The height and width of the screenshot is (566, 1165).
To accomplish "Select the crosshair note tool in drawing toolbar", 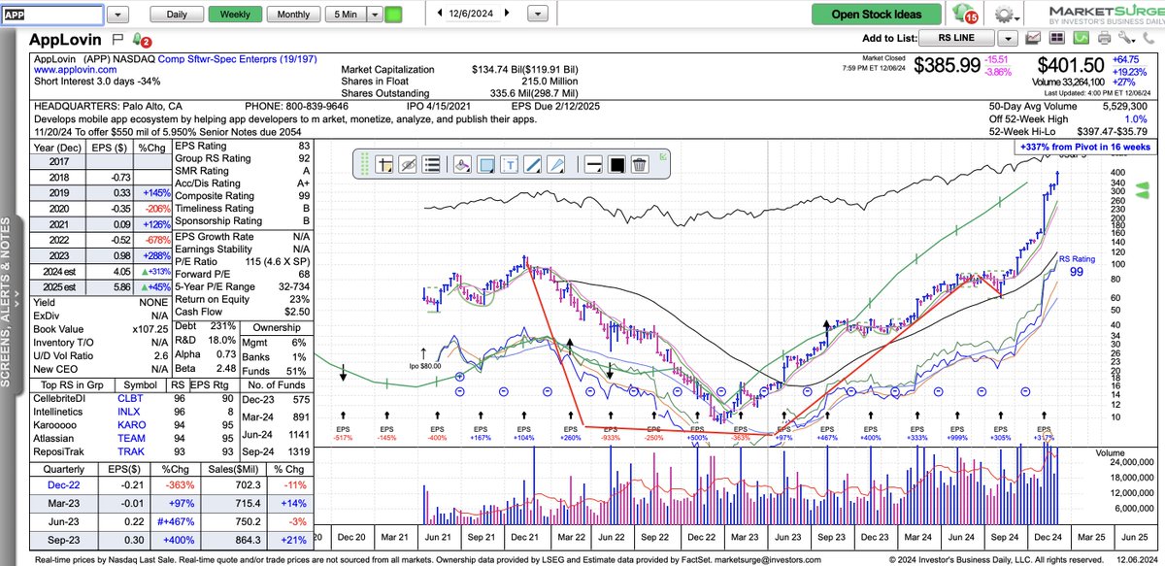I will point(383,165).
